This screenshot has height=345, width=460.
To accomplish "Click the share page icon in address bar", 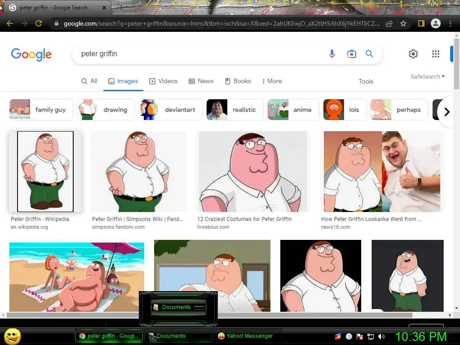I will [x=389, y=23].
